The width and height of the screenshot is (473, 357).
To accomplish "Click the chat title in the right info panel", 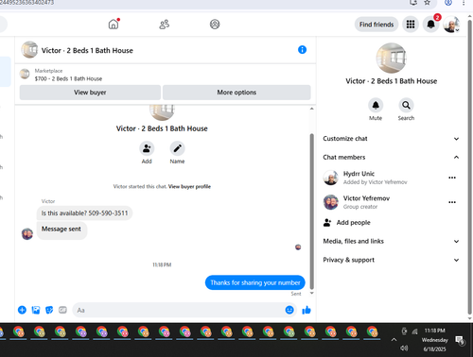I will pos(392,81).
